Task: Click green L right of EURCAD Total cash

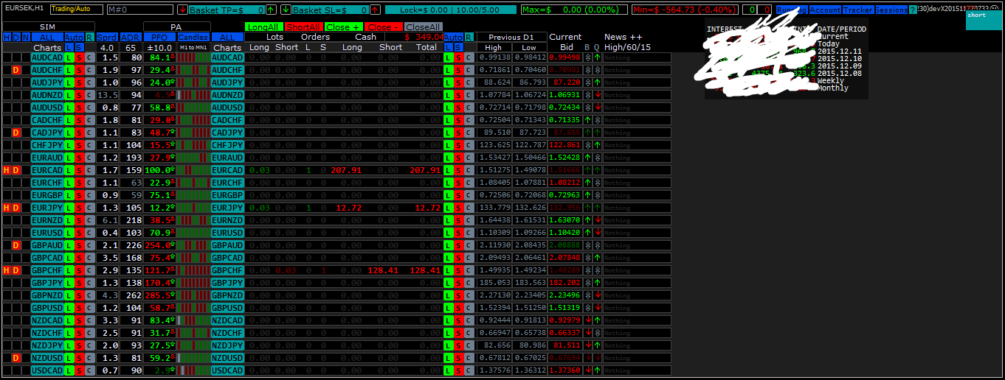Action: coord(448,170)
